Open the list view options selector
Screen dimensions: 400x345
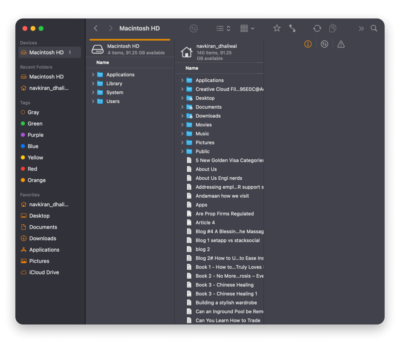click(x=223, y=28)
